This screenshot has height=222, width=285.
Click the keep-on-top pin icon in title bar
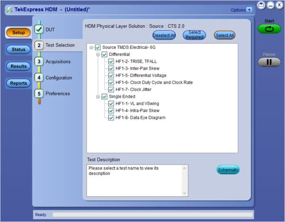coord(261,5)
